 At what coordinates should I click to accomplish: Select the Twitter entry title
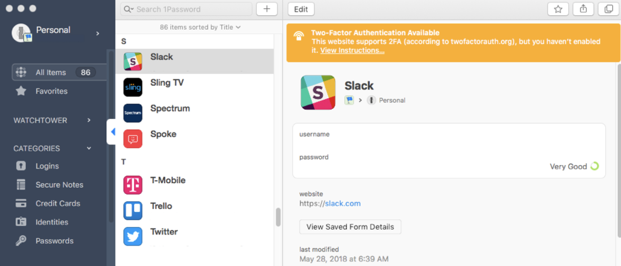pyautogui.click(x=164, y=231)
